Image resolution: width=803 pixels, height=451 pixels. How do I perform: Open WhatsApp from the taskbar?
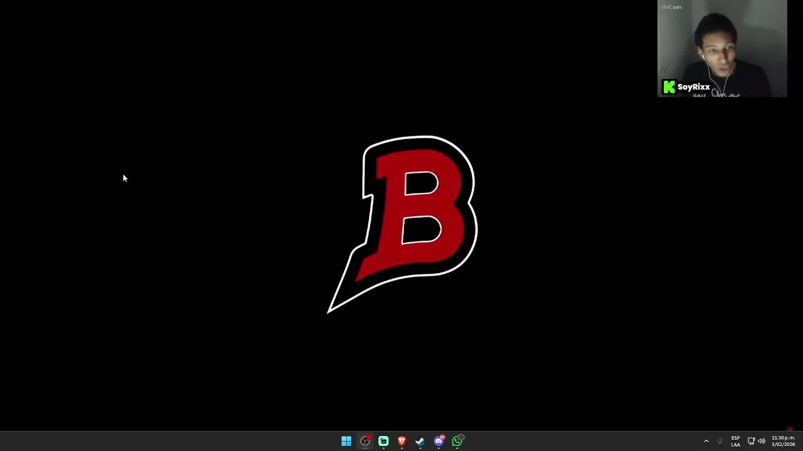457,441
